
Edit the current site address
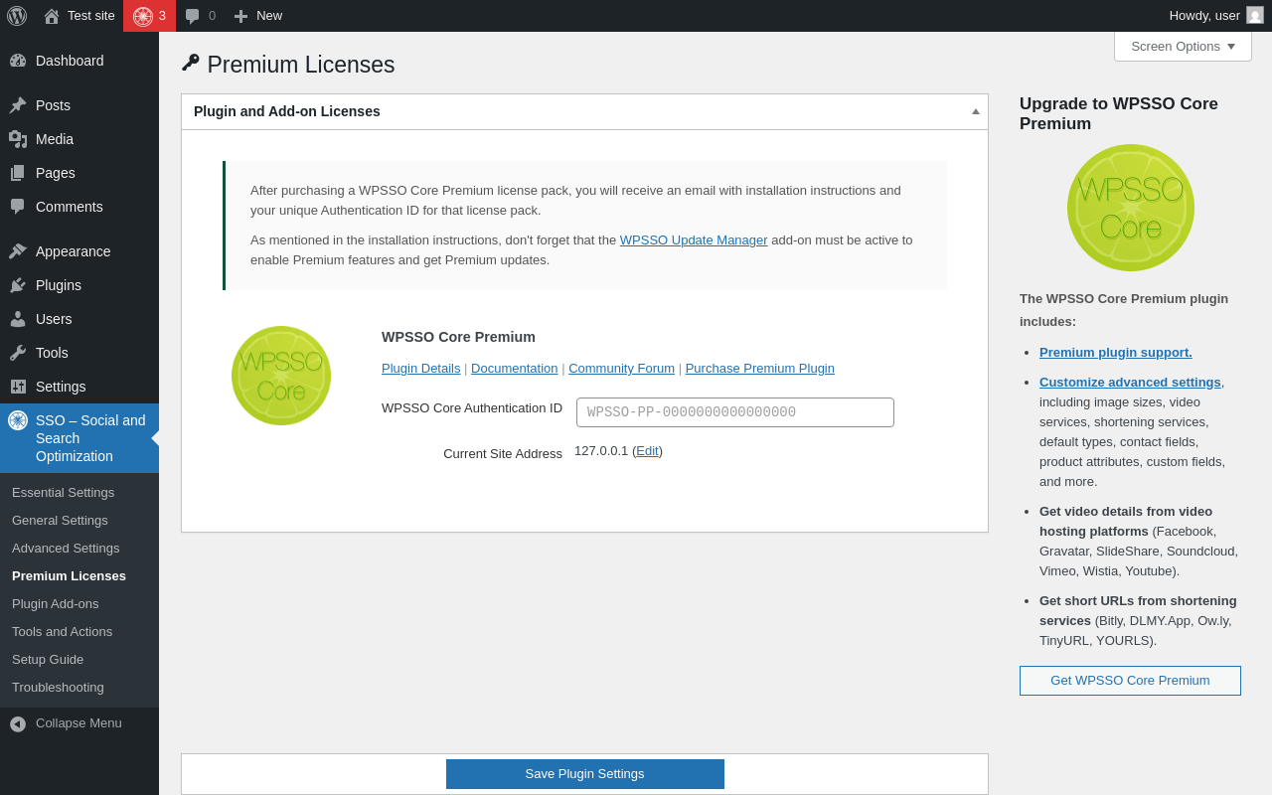pyautogui.click(x=648, y=450)
